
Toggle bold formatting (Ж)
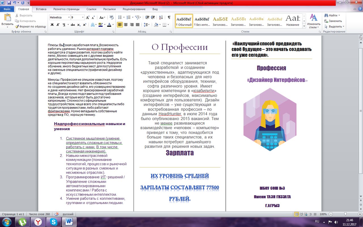[x=52, y=25]
